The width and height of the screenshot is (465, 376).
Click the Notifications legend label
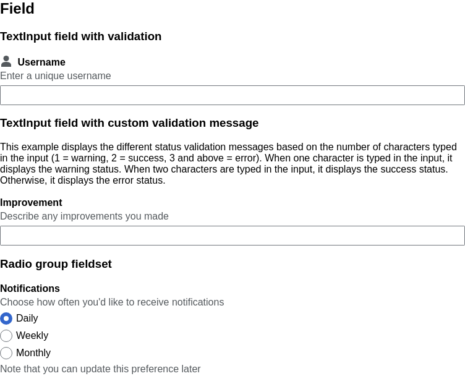[30, 288]
